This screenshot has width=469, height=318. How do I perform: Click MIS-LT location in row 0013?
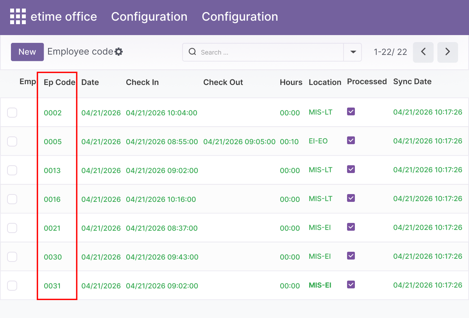click(x=320, y=170)
